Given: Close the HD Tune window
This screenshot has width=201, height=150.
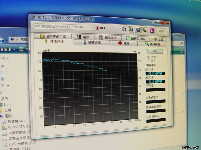Looking at the screenshot, I should (x=165, y=23).
